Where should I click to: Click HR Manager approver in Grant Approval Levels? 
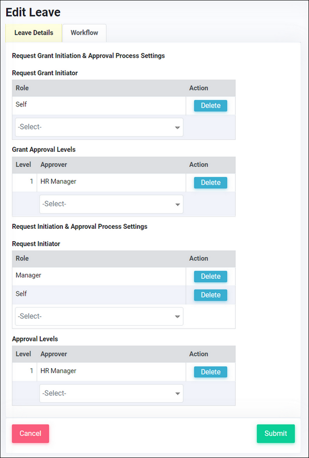pyautogui.click(x=58, y=181)
